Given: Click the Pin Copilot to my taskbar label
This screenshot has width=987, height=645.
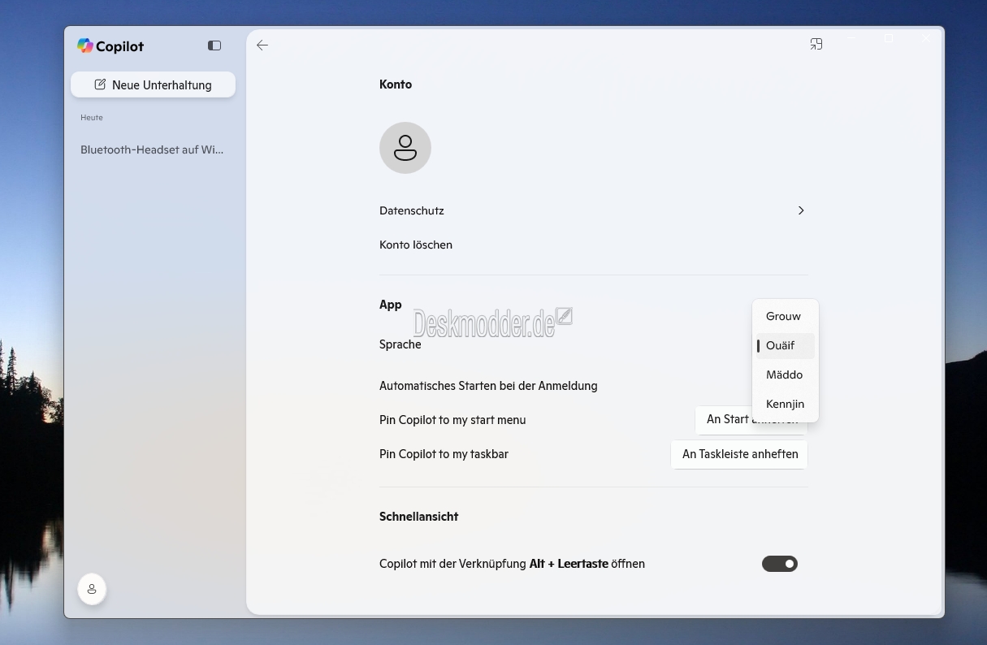Looking at the screenshot, I should coord(444,454).
